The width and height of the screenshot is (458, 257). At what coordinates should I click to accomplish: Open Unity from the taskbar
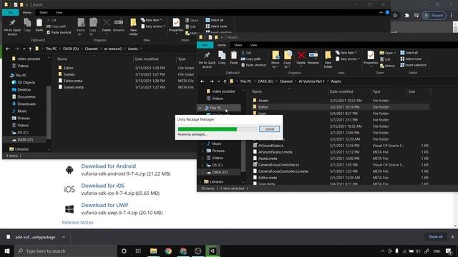pos(213,251)
